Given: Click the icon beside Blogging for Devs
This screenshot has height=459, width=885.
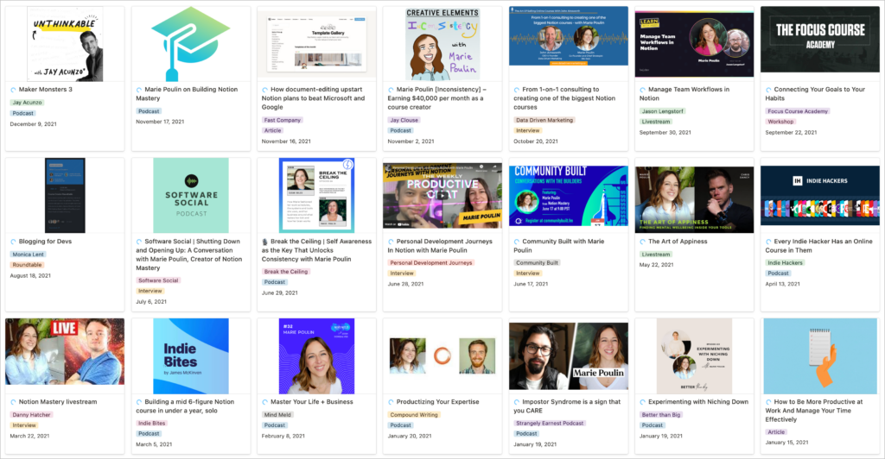Looking at the screenshot, I should [x=14, y=242].
